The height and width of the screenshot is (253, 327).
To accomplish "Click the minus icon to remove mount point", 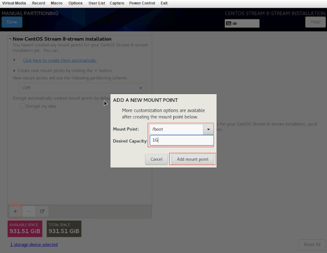I will tap(29, 211).
